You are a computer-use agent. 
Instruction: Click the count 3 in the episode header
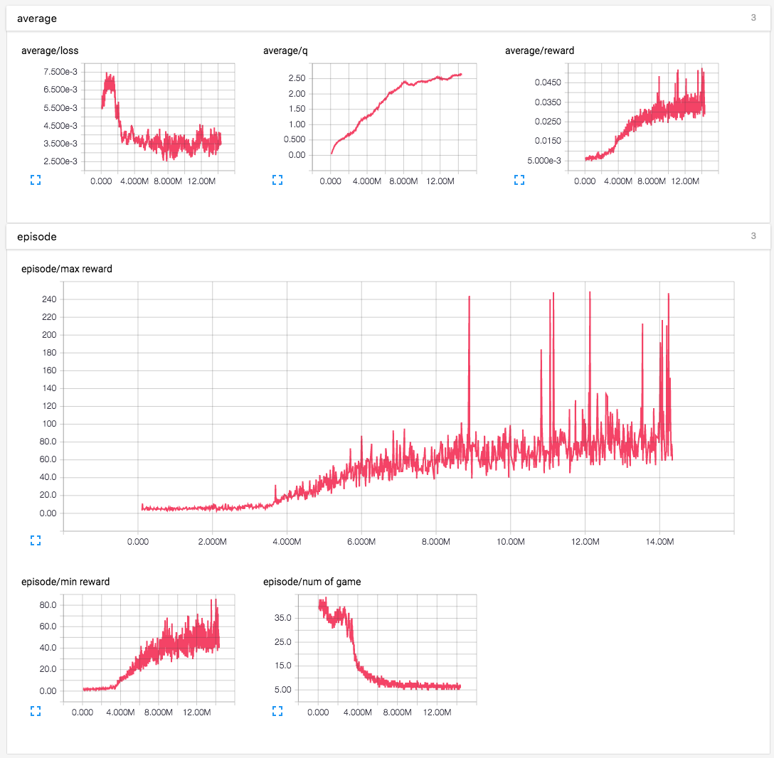click(x=753, y=236)
